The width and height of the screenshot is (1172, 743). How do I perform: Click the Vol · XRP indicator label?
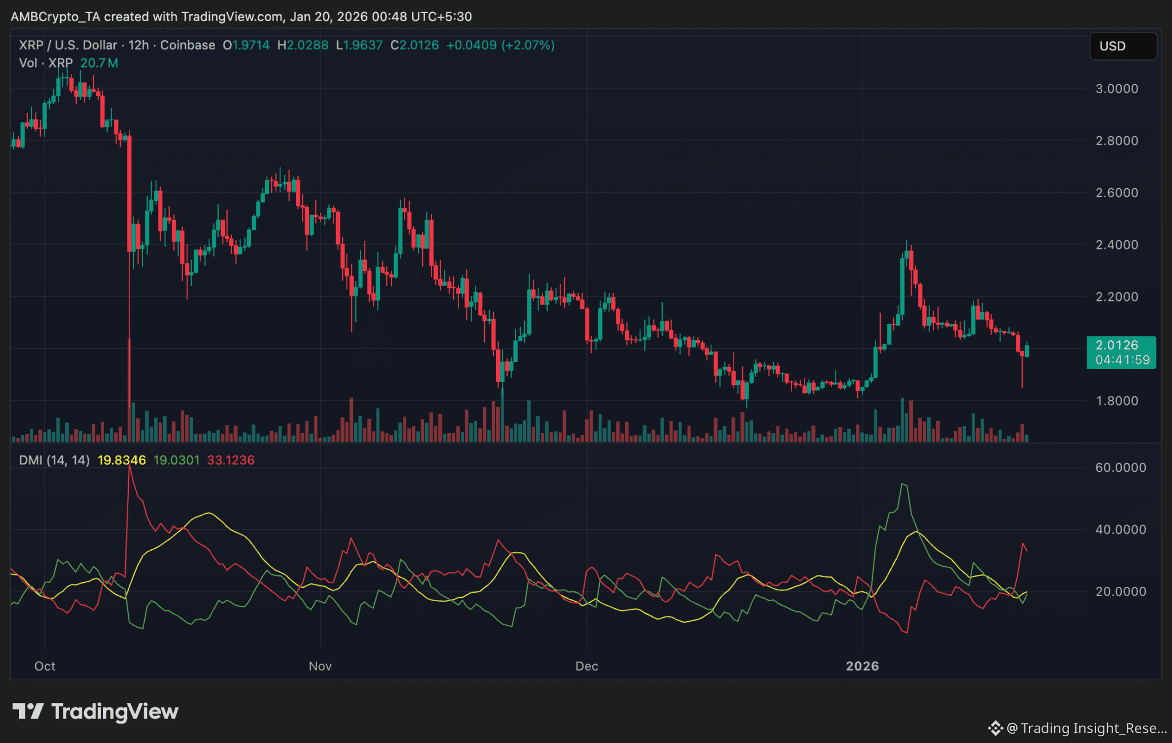(x=46, y=63)
